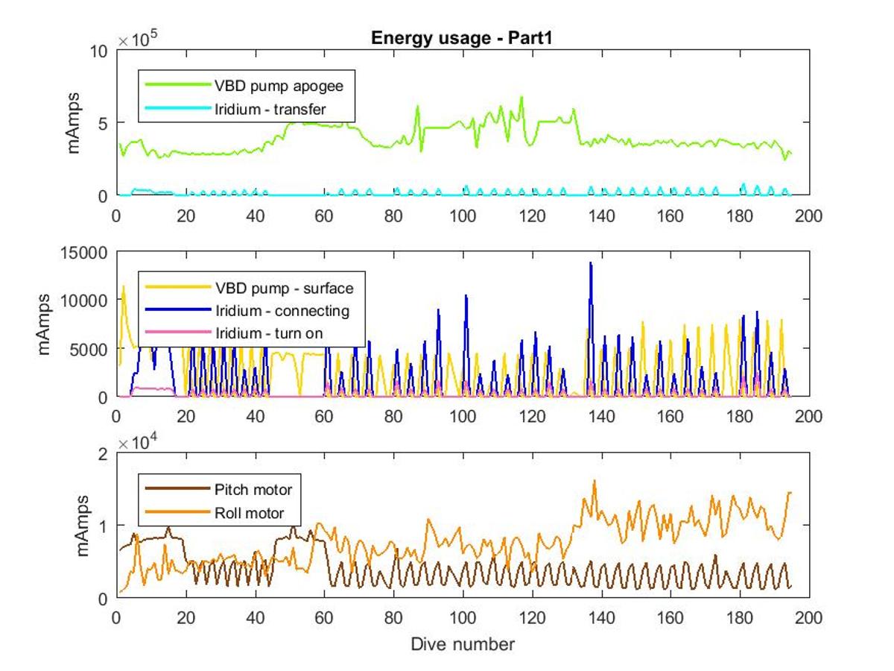Click green line sample for VBD pump apogee
The width and height of the screenshot is (894, 671).
tap(177, 86)
